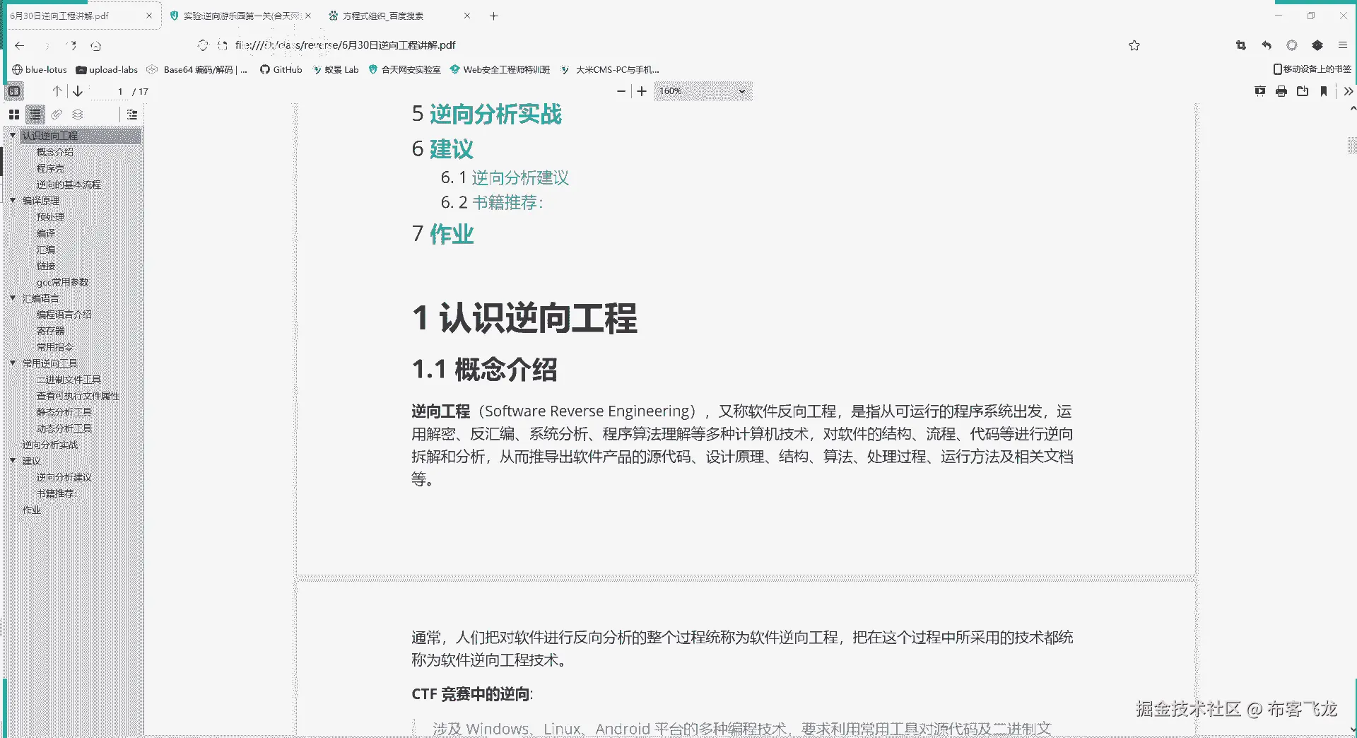Open the circular extension icon in the toolbar
Viewport: 1357px width, 738px height.
1292,45
